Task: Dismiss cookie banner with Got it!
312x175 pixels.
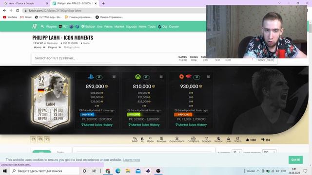Action: click(295, 160)
